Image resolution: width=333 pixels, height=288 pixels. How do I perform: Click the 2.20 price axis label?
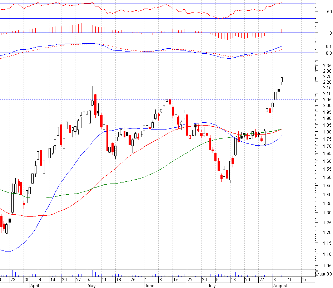coord(327,82)
